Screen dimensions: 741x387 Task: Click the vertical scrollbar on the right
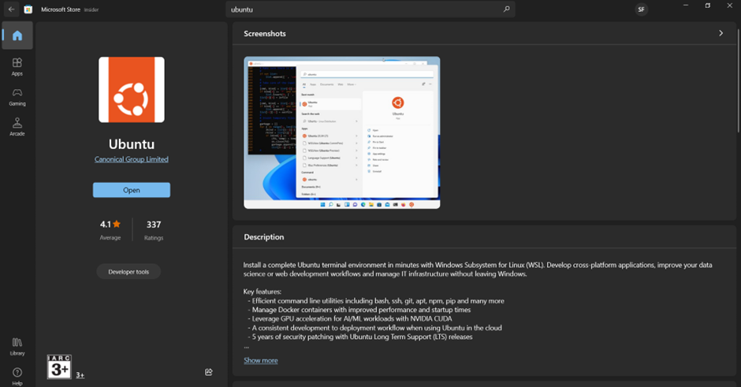coord(738,80)
